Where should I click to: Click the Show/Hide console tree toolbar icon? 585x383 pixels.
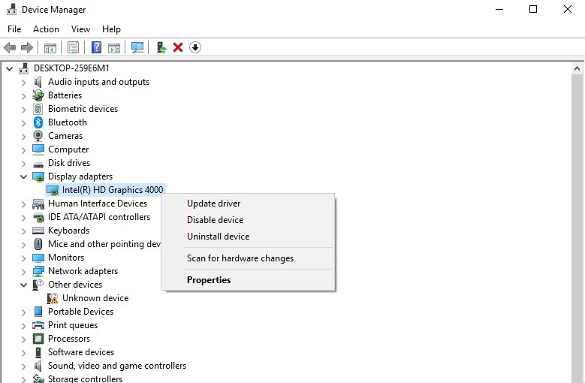50,47
